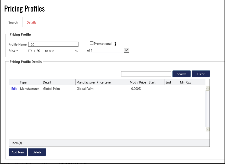
Task: Focus the Profile Name text field
Action: pos(53,44)
